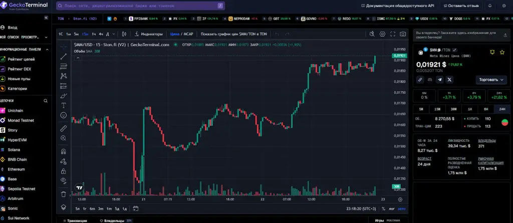The width and height of the screenshot is (513, 223).
Task: Open the token Telegram icon
Action: tap(440, 79)
